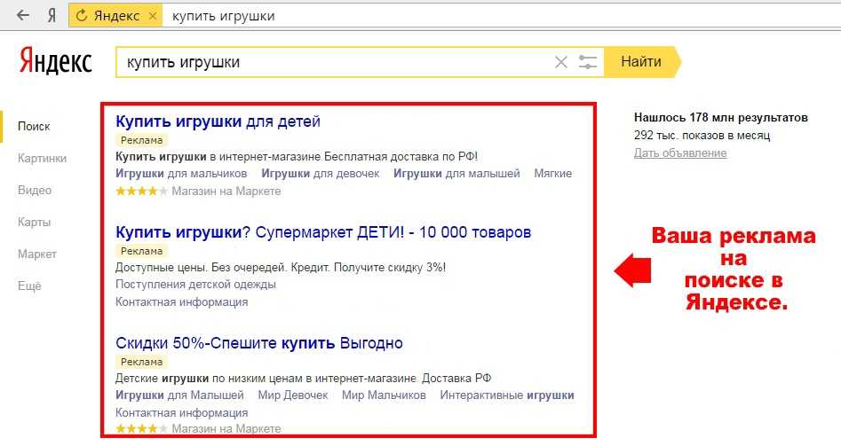Open advanced search settings sliders icon
The height and width of the screenshot is (446, 841).
(588, 62)
